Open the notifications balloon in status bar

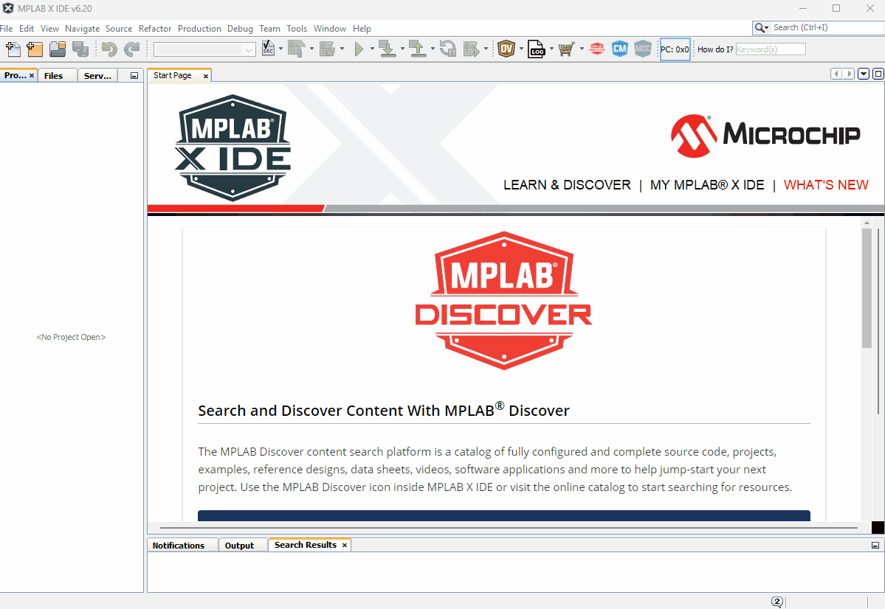pyautogui.click(x=777, y=602)
